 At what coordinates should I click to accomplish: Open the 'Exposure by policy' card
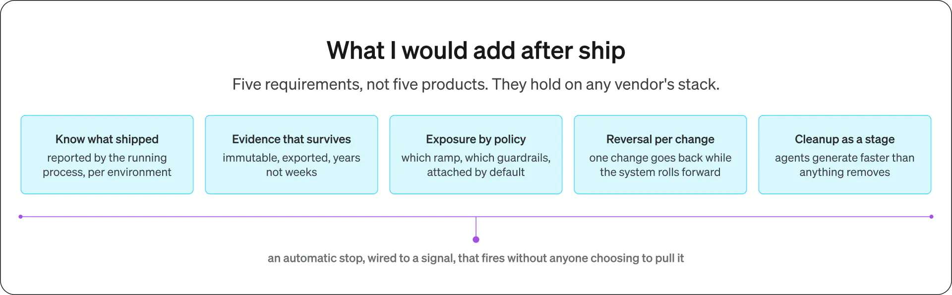[x=476, y=155]
